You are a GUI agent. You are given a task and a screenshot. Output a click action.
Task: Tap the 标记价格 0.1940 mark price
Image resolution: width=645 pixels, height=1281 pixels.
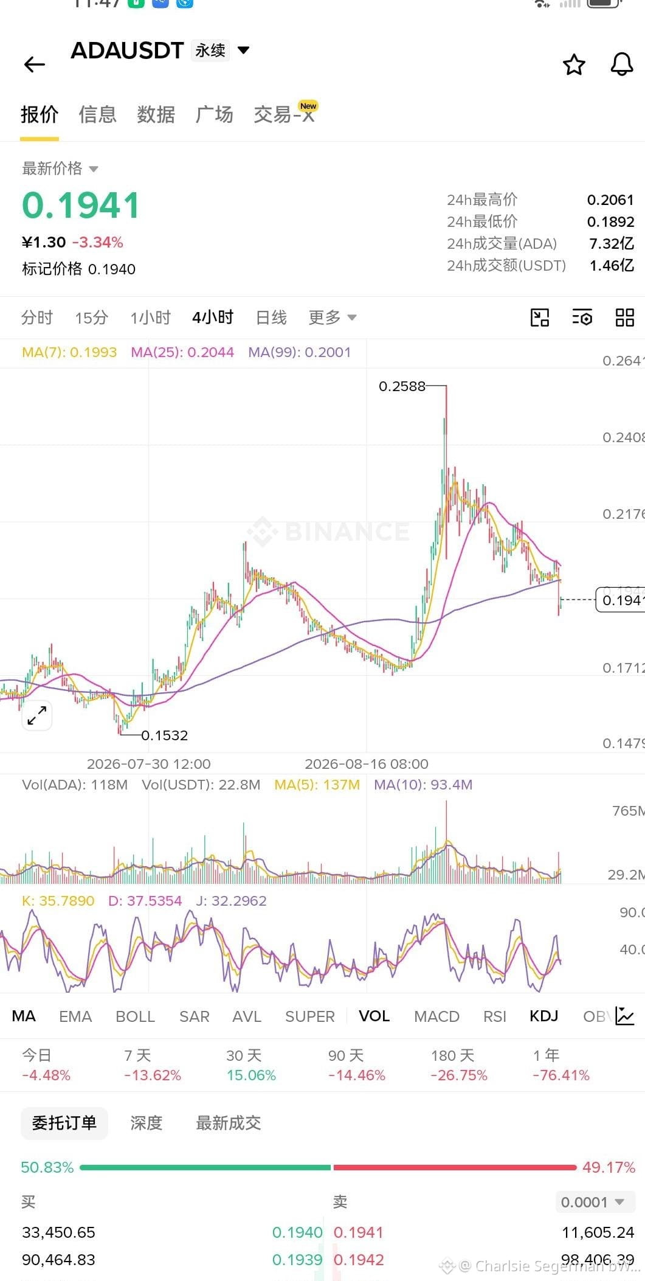79,269
